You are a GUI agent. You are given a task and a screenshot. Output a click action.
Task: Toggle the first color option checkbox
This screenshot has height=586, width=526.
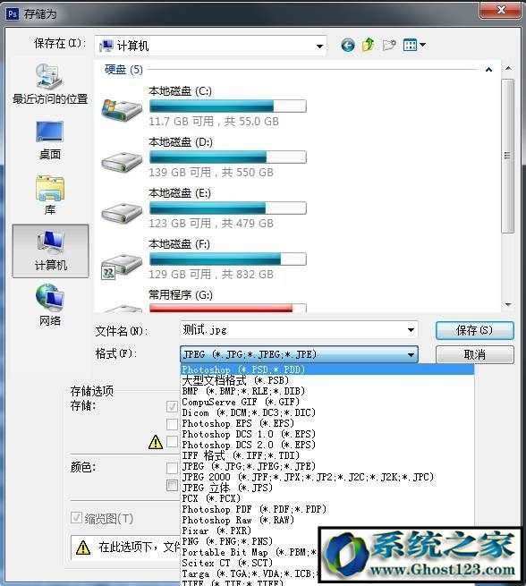pyautogui.click(x=172, y=468)
